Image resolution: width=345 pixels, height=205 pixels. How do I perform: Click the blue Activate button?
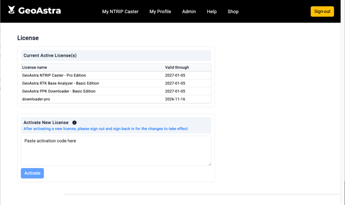tap(32, 173)
